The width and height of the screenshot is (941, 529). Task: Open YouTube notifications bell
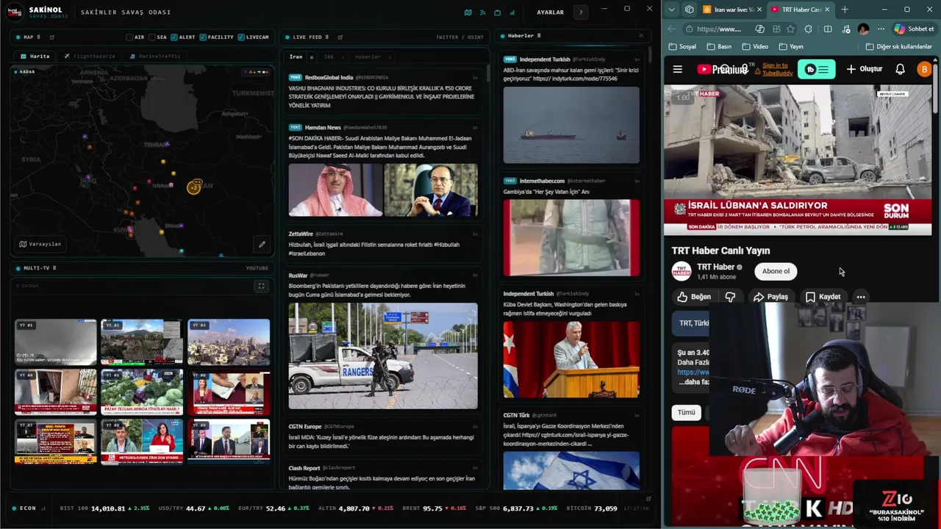900,69
